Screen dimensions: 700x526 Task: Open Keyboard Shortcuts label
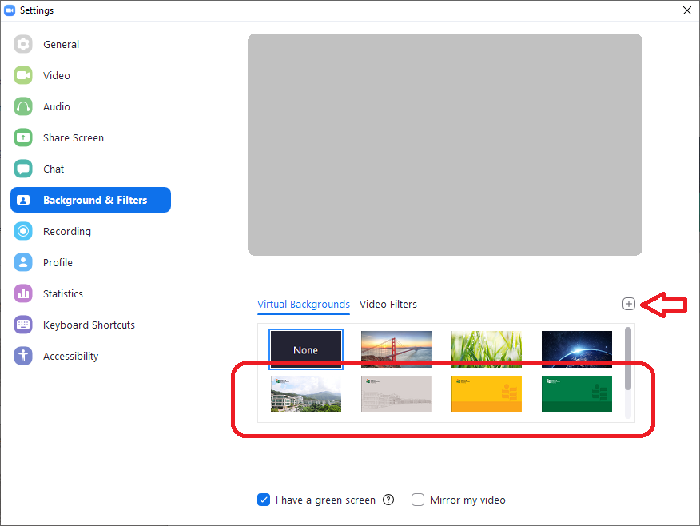89,325
